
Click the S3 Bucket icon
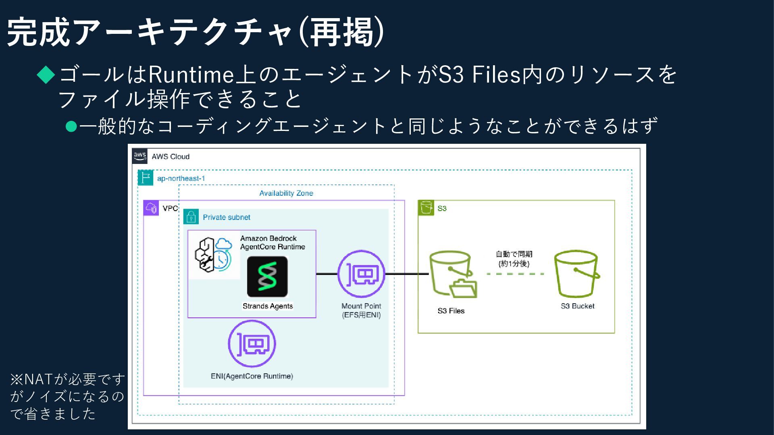click(x=576, y=274)
